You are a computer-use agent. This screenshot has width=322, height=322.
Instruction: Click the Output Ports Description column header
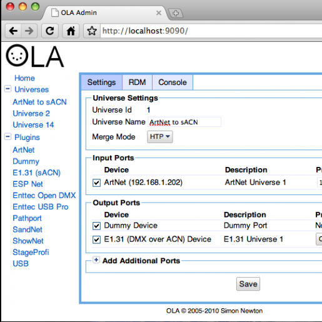(245, 214)
